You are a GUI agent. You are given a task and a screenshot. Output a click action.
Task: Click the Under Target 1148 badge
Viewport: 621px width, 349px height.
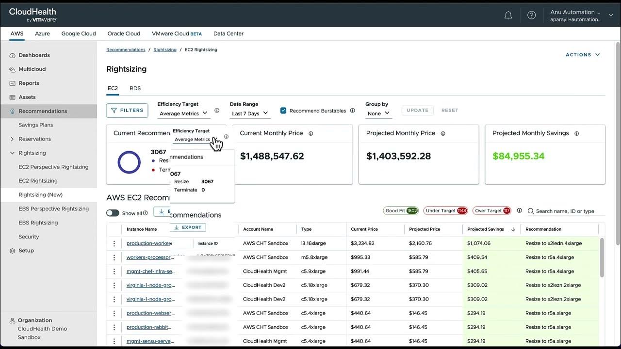pyautogui.click(x=445, y=211)
